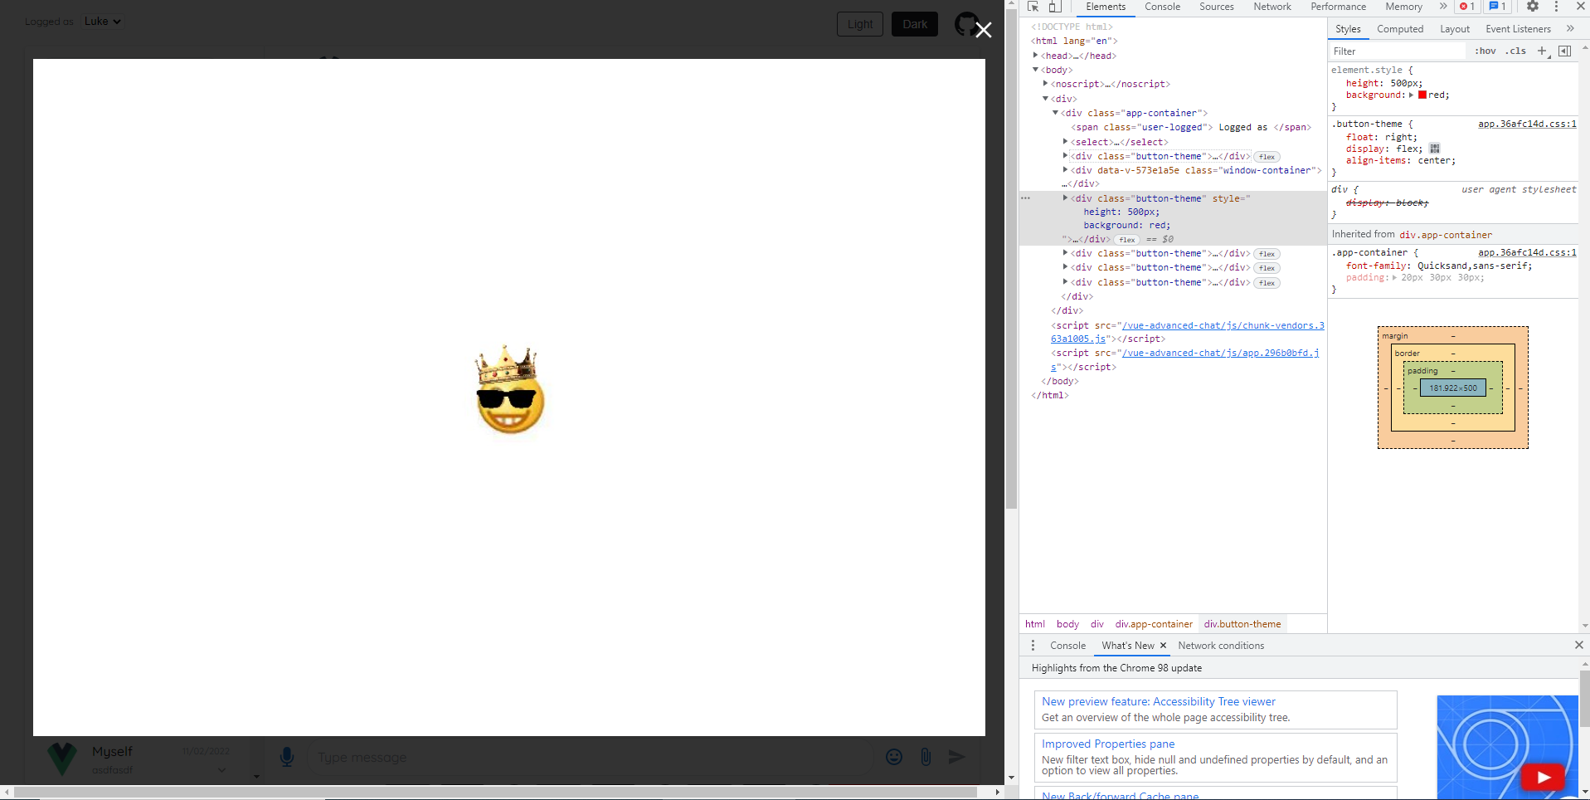Open app.36afc14d.css link for .button-theme

pos(1527,124)
